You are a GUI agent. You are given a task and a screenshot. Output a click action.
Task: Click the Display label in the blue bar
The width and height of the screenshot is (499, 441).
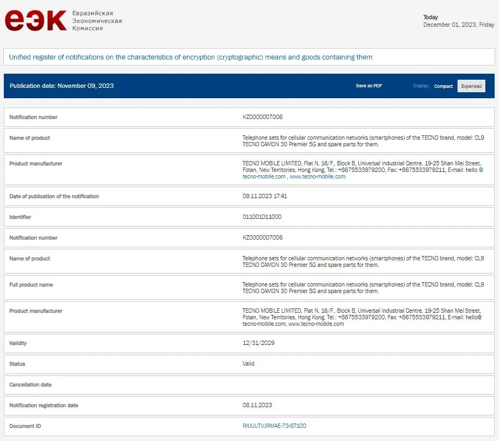click(x=421, y=86)
